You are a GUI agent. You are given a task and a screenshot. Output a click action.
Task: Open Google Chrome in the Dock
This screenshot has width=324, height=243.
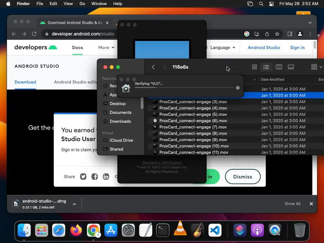93,230
